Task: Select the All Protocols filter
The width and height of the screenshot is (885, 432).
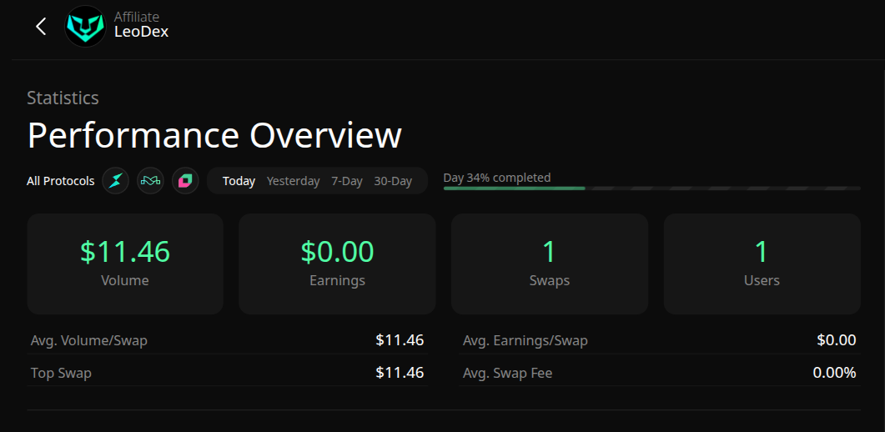Action: (61, 181)
